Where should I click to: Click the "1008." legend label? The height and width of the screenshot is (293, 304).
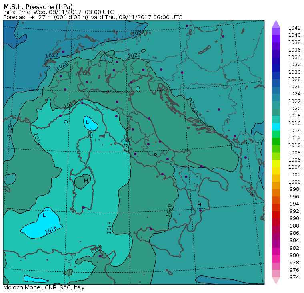coord(295,153)
